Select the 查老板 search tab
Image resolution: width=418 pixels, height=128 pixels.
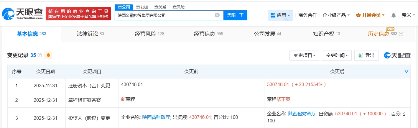click(142, 7)
